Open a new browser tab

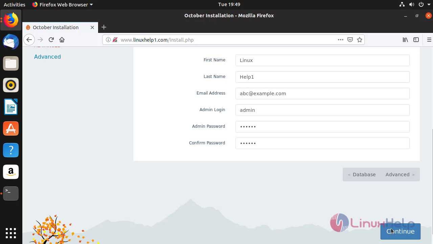click(104, 27)
